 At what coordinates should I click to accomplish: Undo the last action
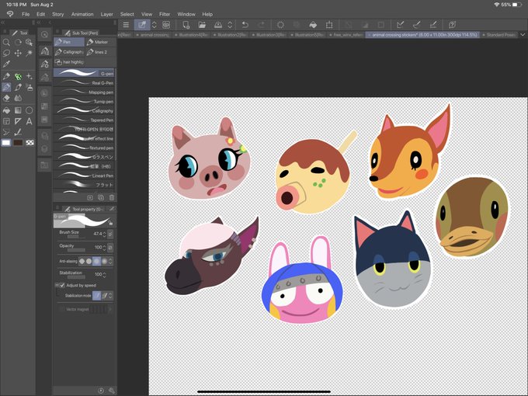tap(245, 25)
